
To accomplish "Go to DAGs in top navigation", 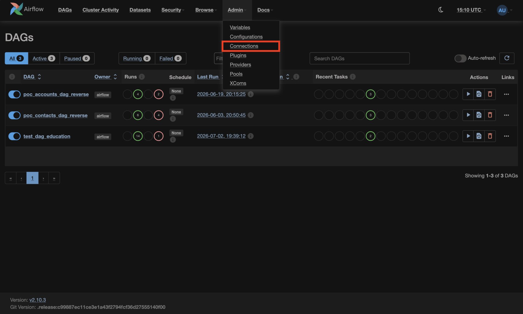I will 65,10.
